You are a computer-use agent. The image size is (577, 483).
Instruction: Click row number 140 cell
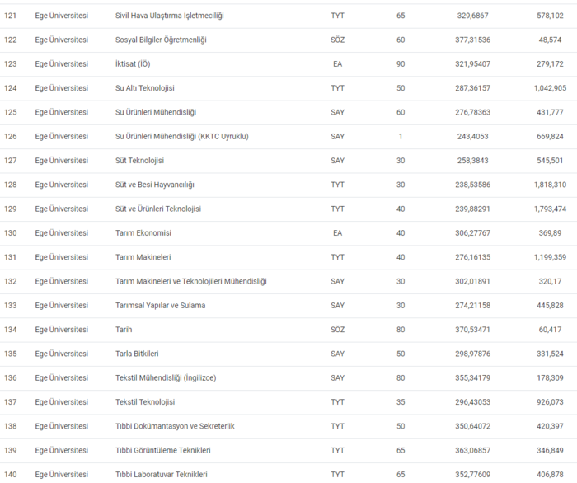point(11,475)
